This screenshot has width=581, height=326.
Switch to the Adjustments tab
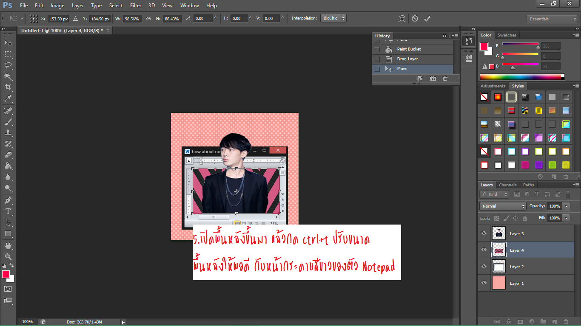pos(493,86)
